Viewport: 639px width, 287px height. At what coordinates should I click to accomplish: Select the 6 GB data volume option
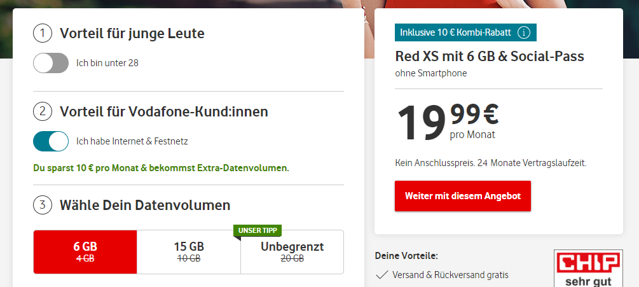tap(85, 252)
